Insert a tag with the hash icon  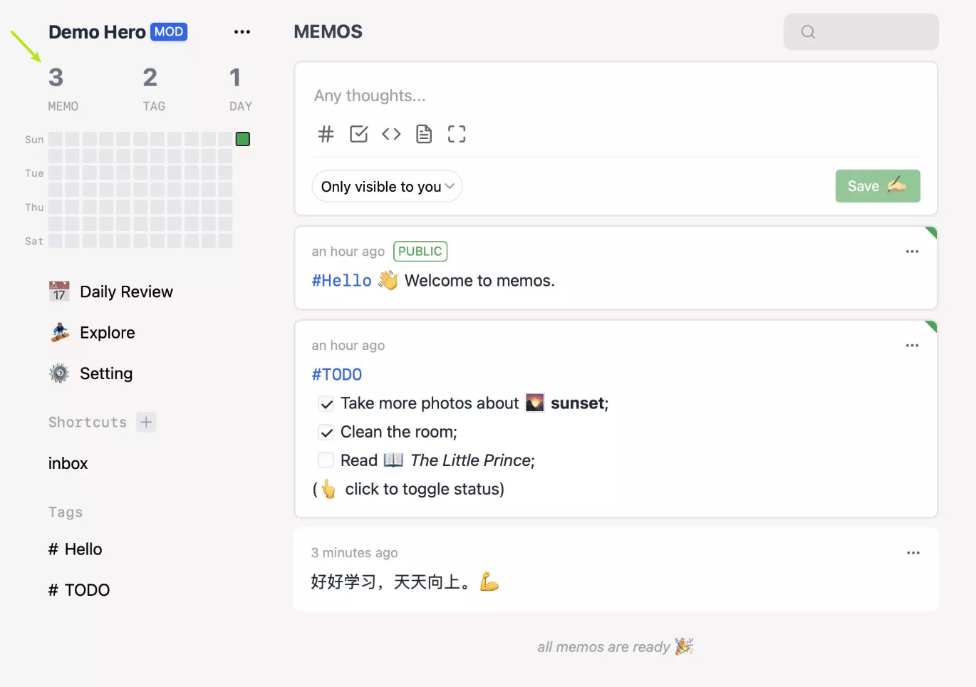point(326,134)
